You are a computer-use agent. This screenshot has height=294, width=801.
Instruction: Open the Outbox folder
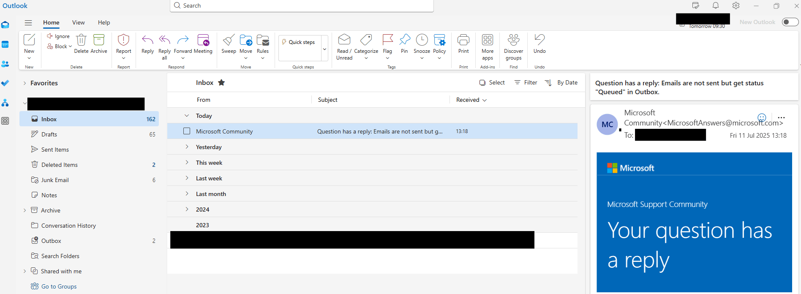pos(89,241)
